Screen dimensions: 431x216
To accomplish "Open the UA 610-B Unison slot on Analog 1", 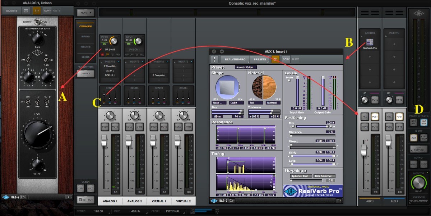I will (110, 49).
